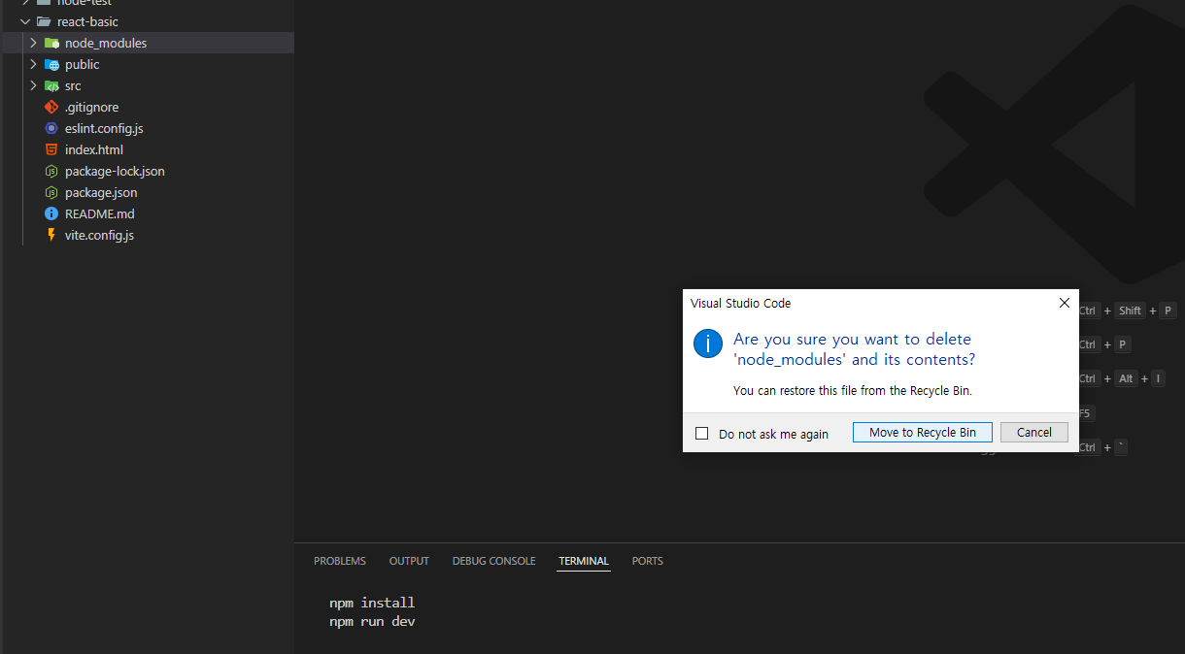Click the blue info icon in dialog
The image size is (1185, 654).
click(708, 343)
